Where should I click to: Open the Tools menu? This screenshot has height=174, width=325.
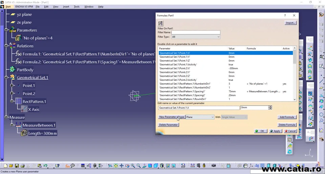tap(77, 7)
